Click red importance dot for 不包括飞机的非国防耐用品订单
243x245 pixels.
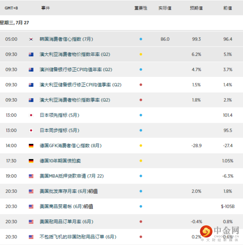(x=141, y=237)
